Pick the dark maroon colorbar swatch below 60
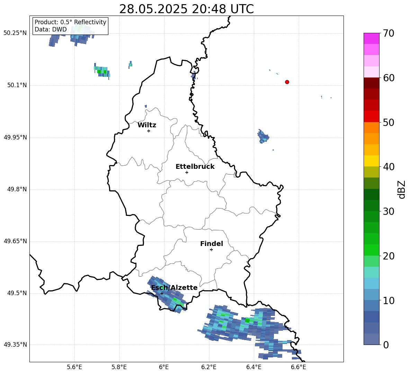Viewport: 410px width, 374px height. coord(372,83)
